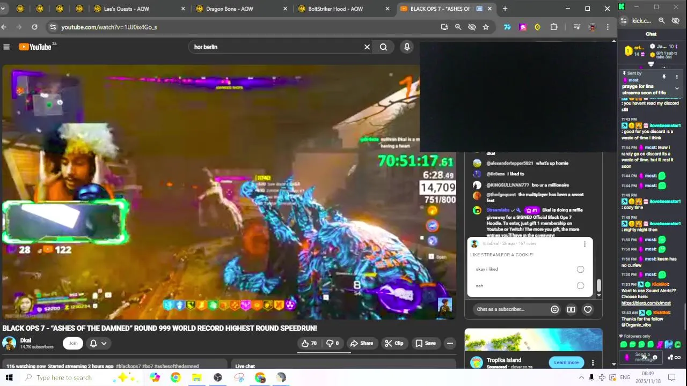The height and width of the screenshot is (386, 687).
Task: Open poll options three-dot menu
Action: (584, 244)
